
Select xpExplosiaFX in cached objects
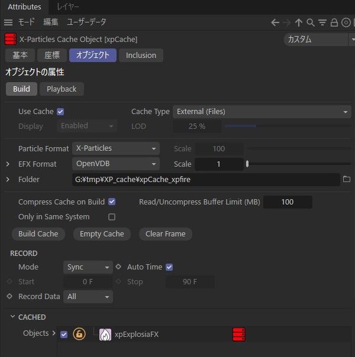point(136,334)
